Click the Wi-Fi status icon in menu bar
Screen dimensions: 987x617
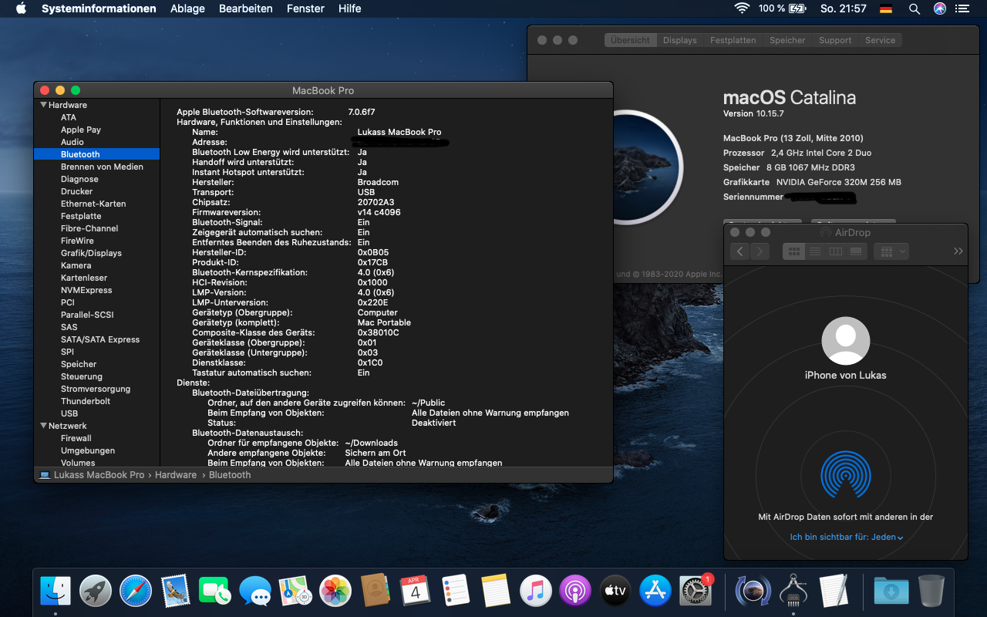[x=742, y=8]
